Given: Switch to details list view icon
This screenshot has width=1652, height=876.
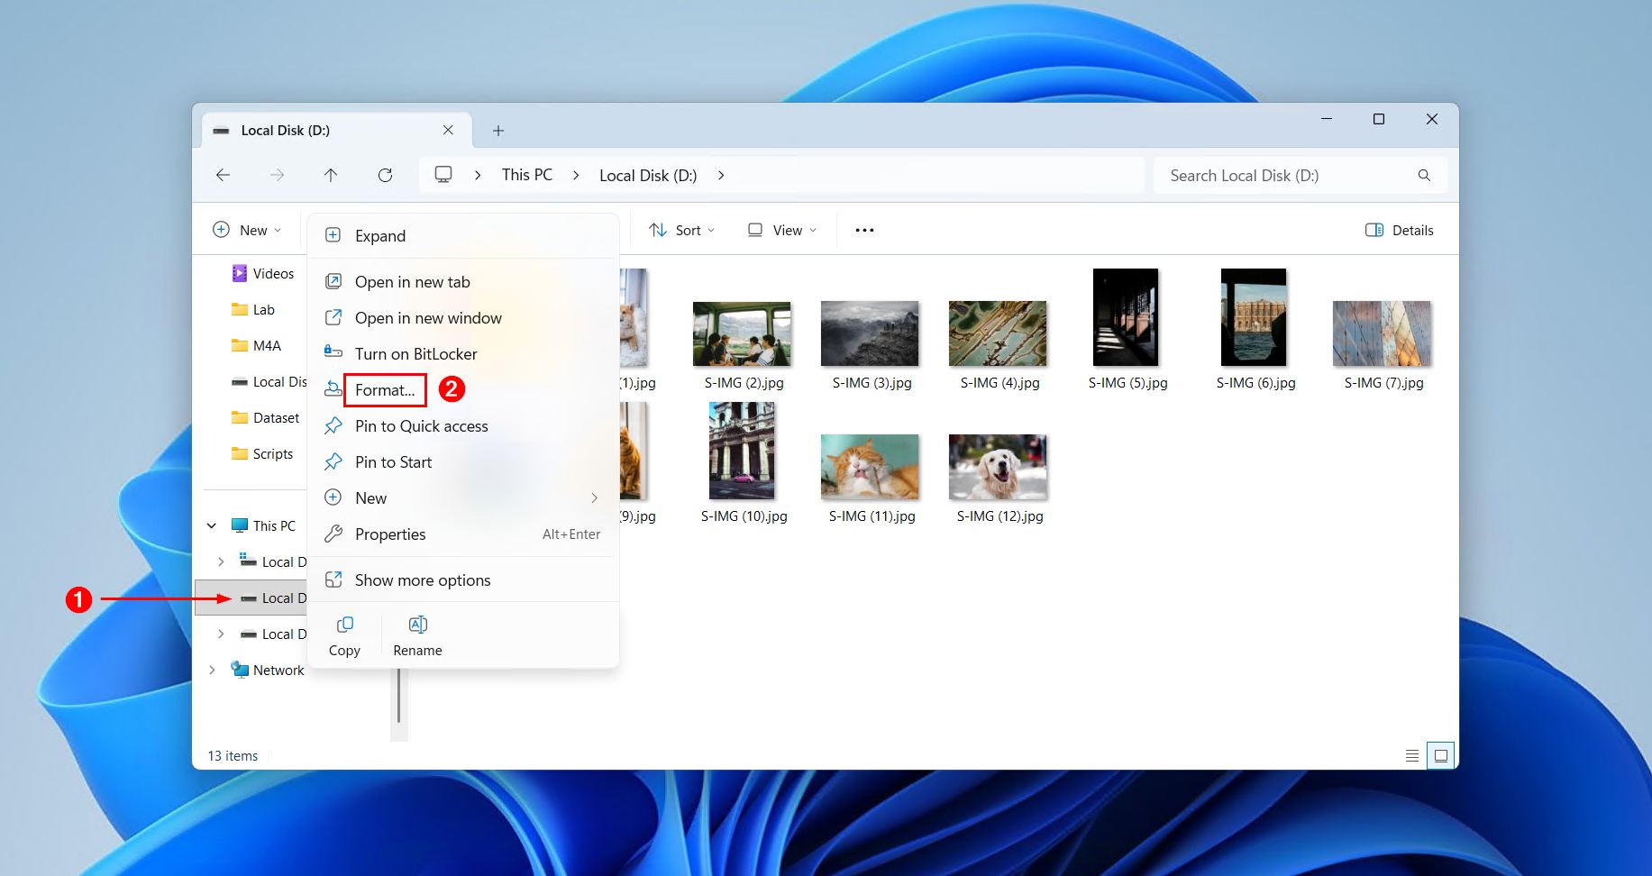Looking at the screenshot, I should click(x=1412, y=755).
